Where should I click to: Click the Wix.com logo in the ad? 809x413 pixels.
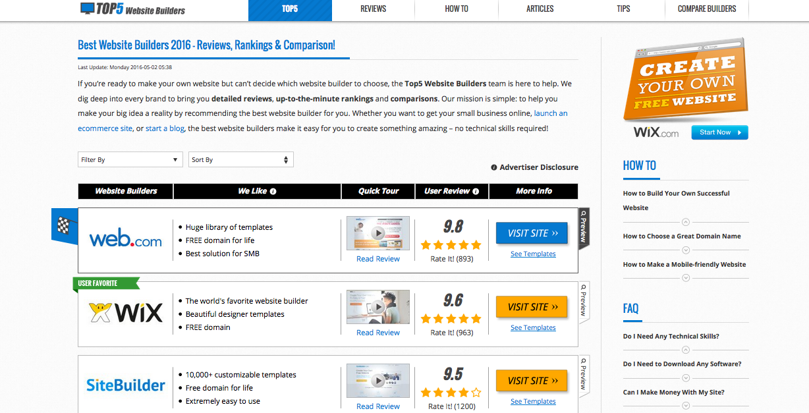656,132
